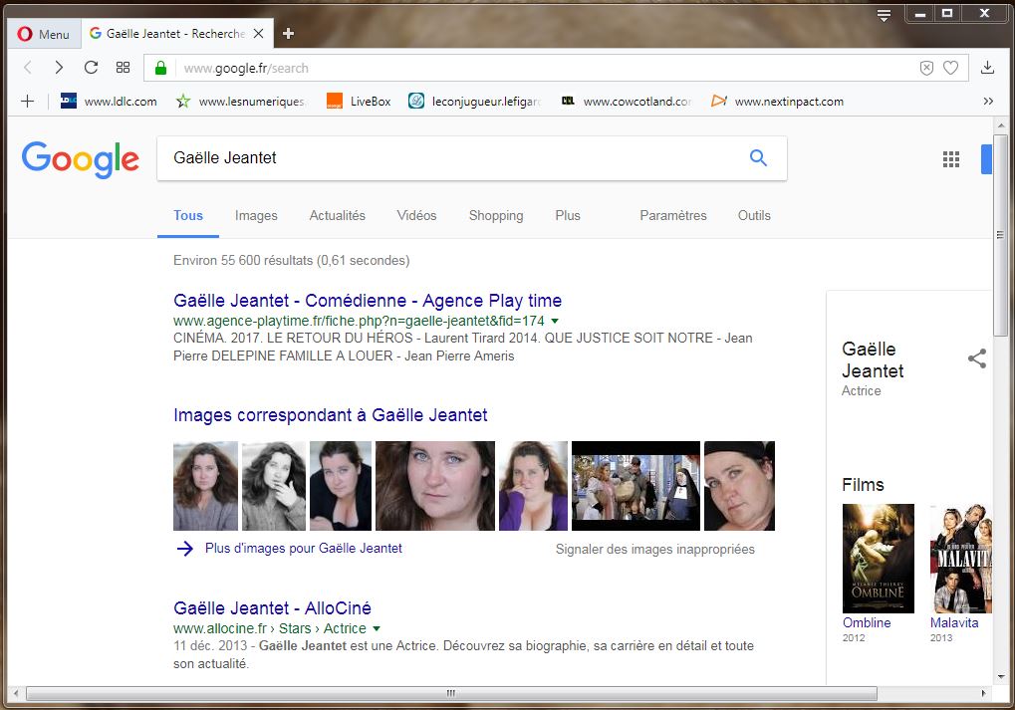Open the Malavita film poster

(961, 559)
